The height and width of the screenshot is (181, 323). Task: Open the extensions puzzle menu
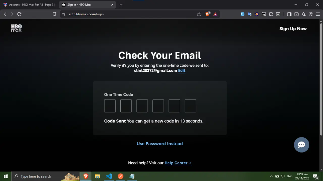[271, 14]
